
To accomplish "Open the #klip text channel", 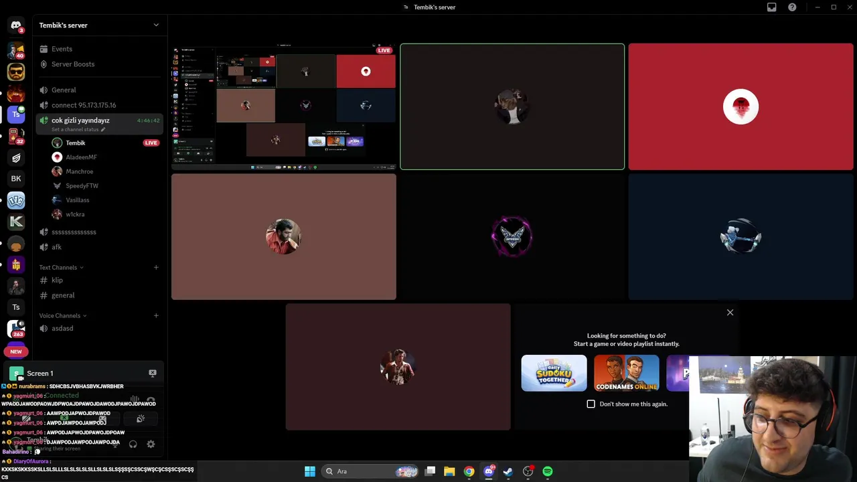I will tap(99, 280).
